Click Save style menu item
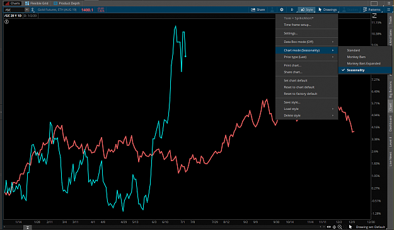This screenshot has width=394, height=230. [306, 102]
